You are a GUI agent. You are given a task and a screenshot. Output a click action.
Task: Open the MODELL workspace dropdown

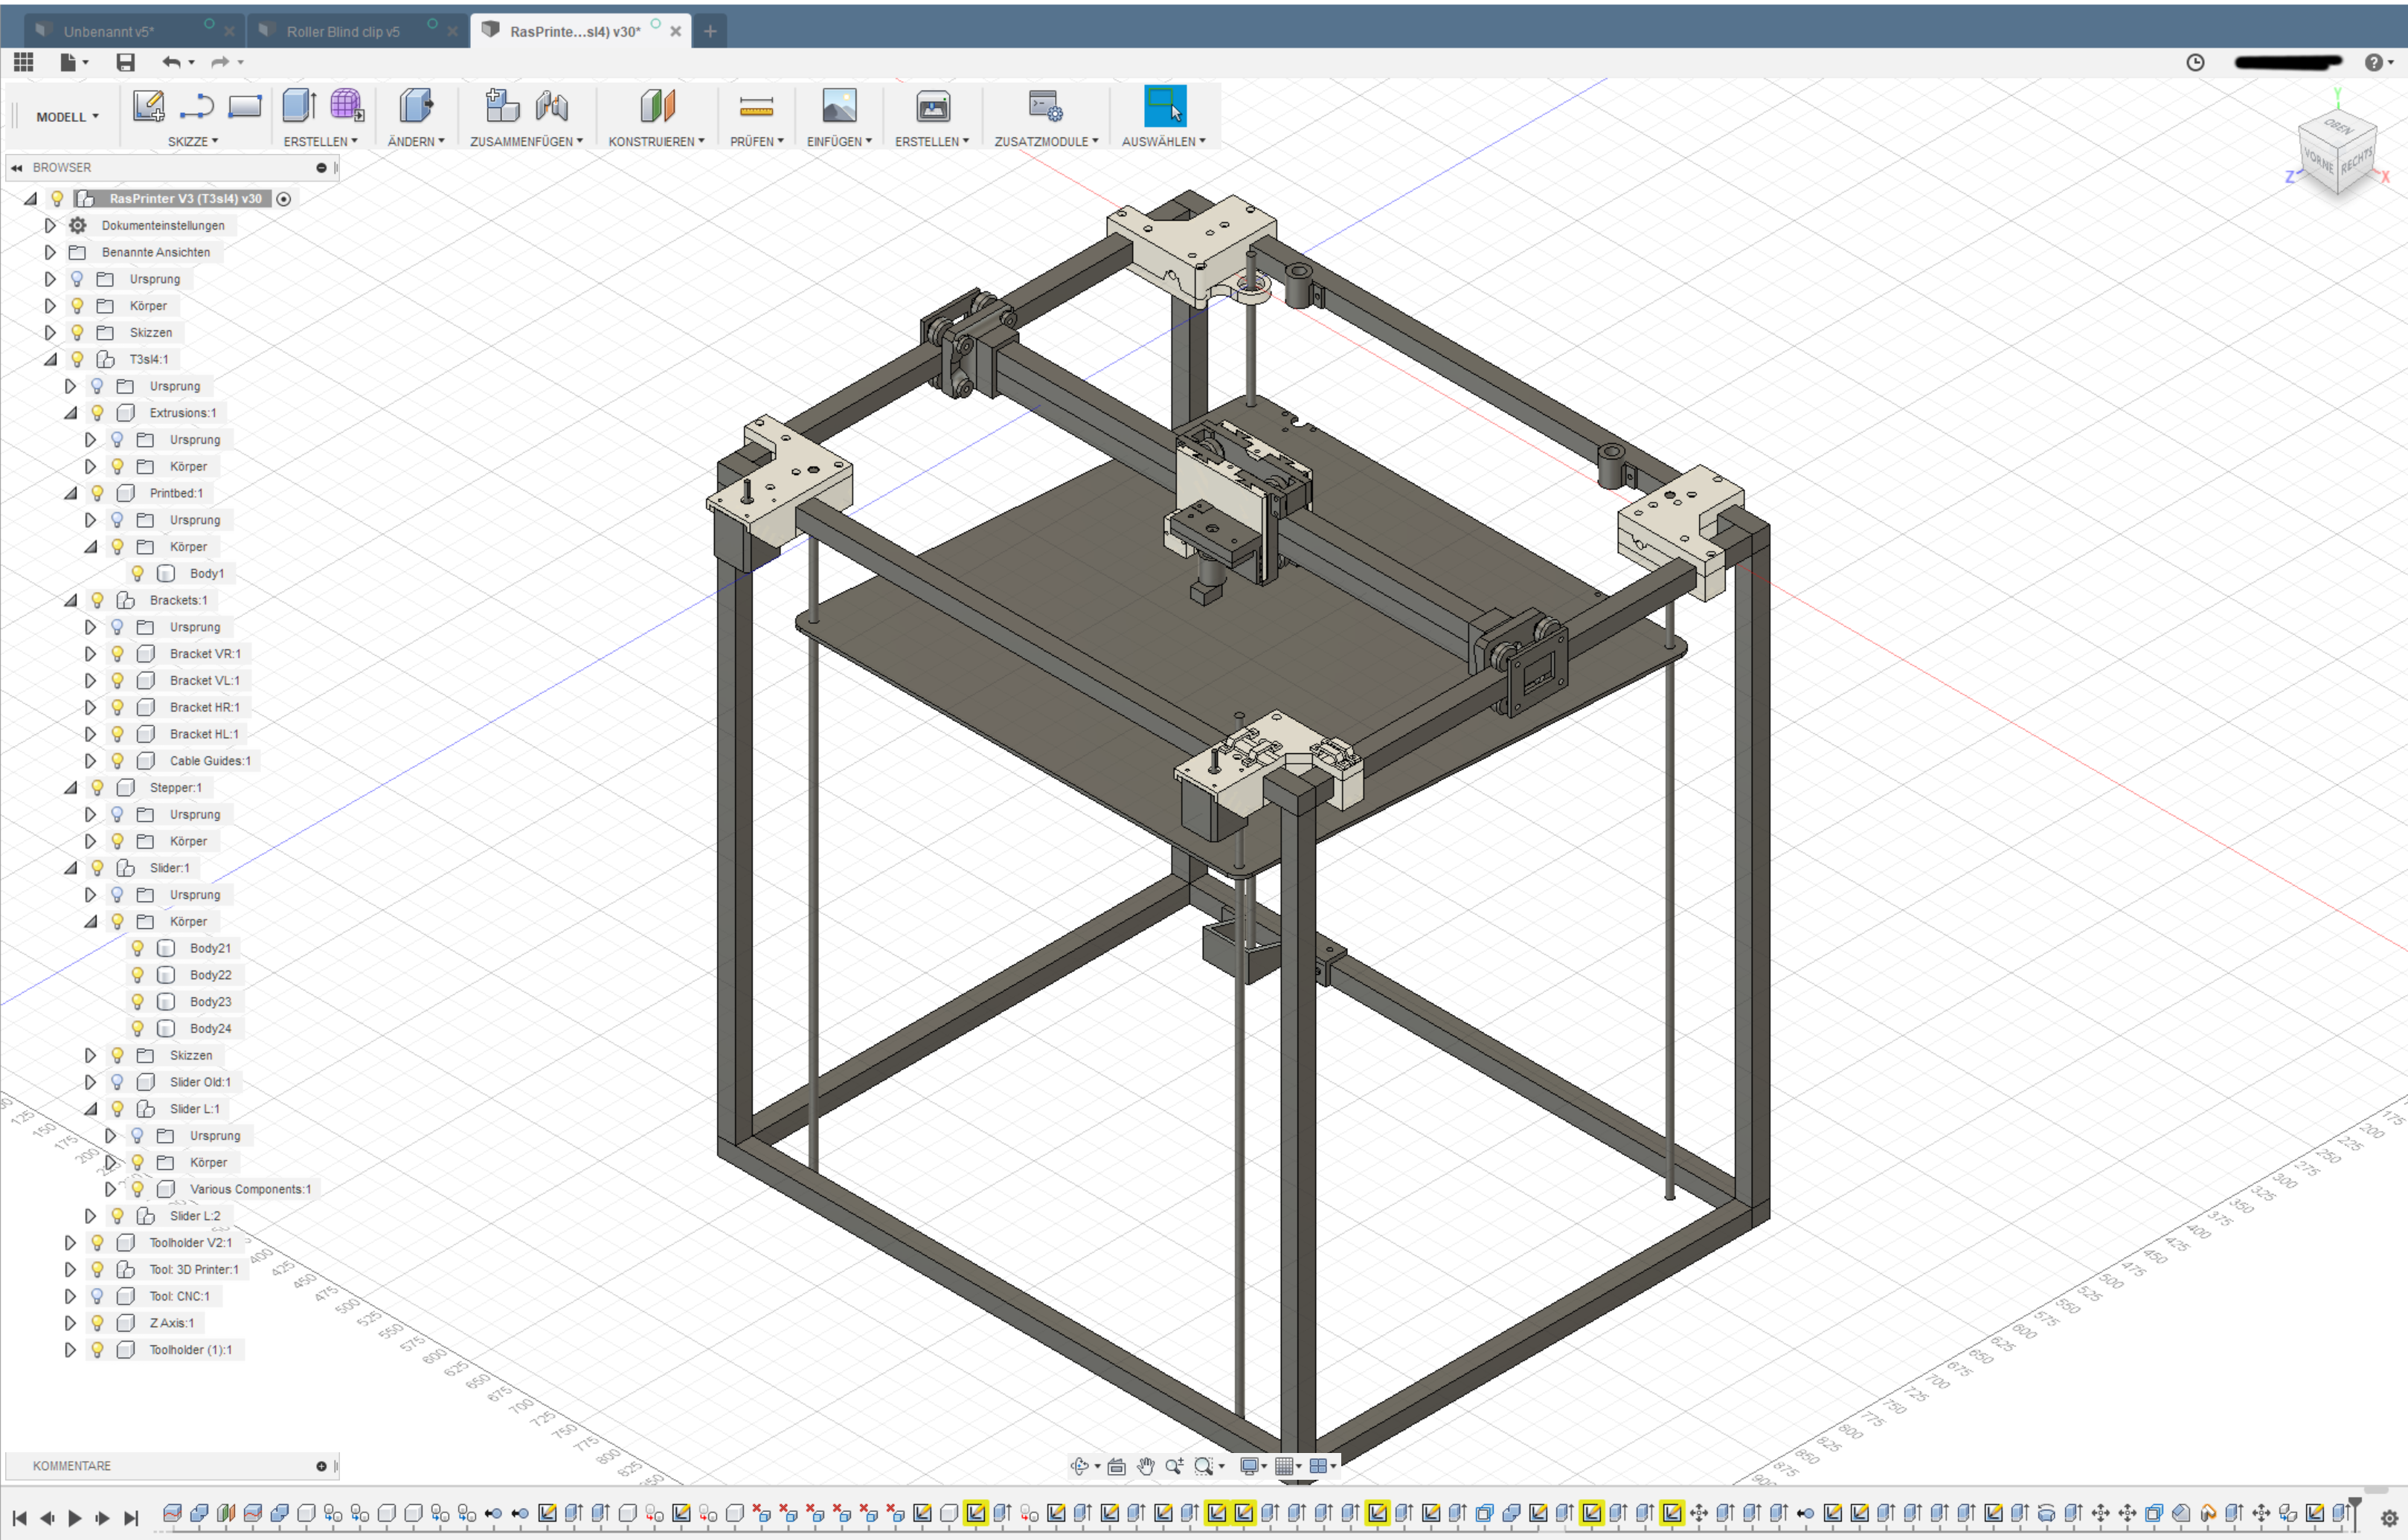67,117
